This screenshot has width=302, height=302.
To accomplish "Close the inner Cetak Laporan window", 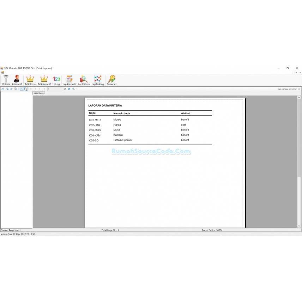I will (x=300, y=73).
